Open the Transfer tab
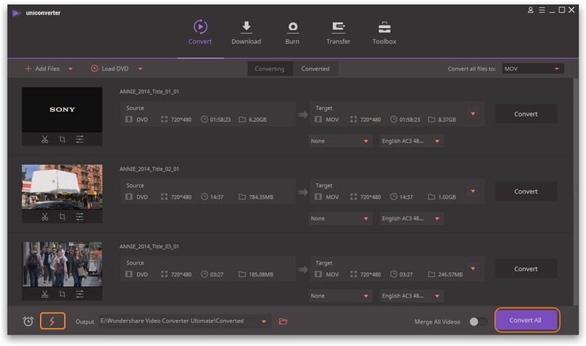The width and height of the screenshot is (586, 346). pyautogui.click(x=338, y=33)
